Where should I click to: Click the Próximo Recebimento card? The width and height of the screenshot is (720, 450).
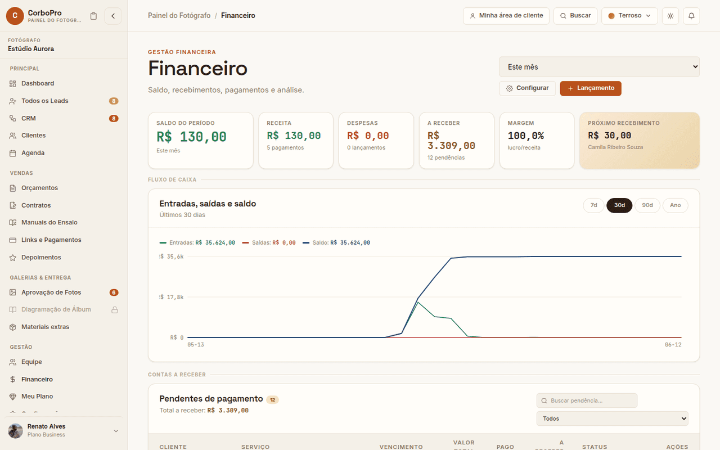pos(640,141)
